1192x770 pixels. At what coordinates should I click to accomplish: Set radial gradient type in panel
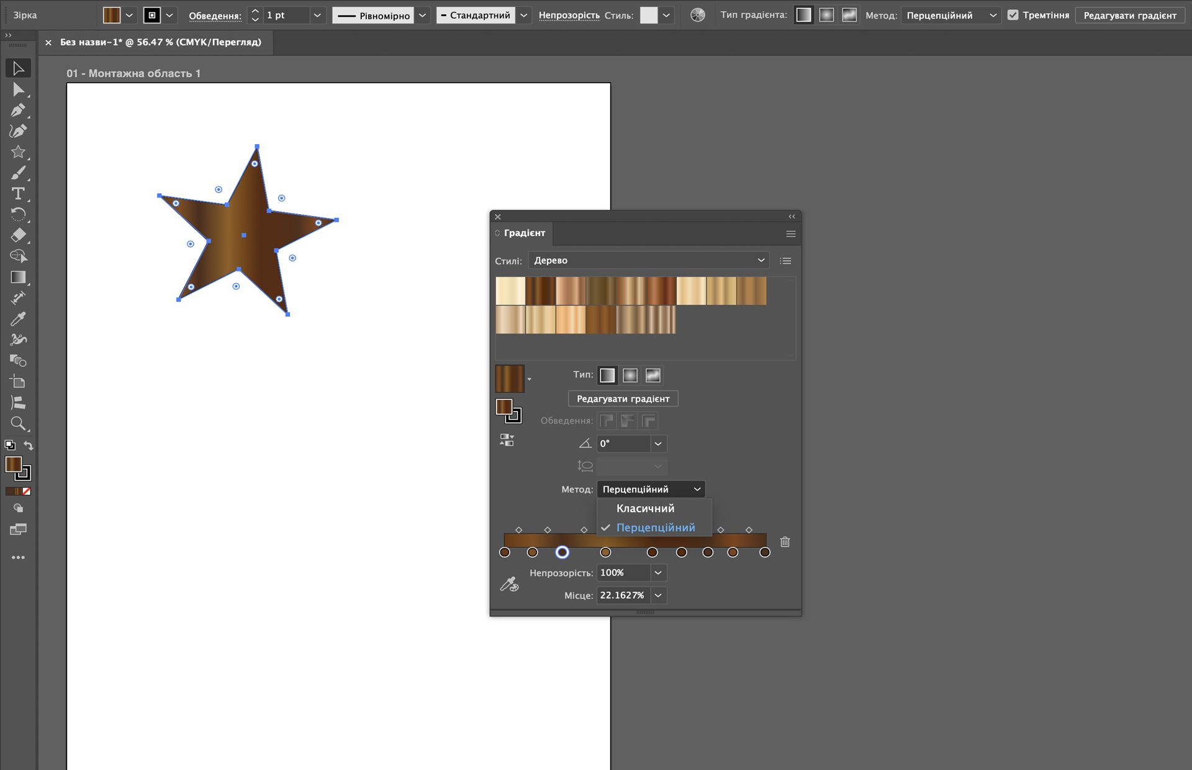(x=630, y=375)
